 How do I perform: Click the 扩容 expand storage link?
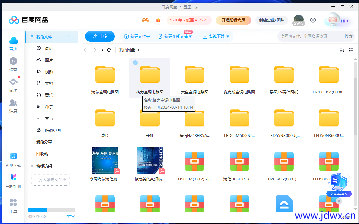tap(71, 216)
